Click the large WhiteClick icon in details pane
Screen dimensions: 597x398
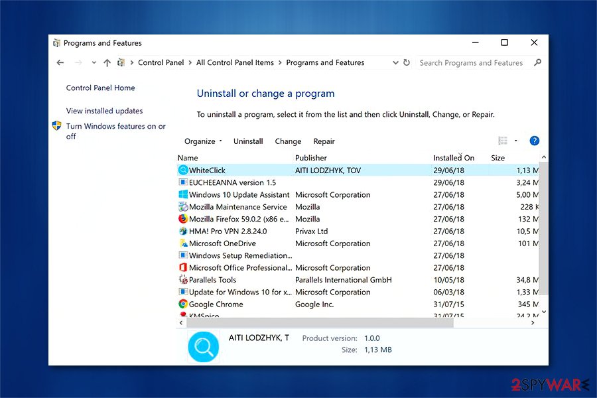point(204,346)
